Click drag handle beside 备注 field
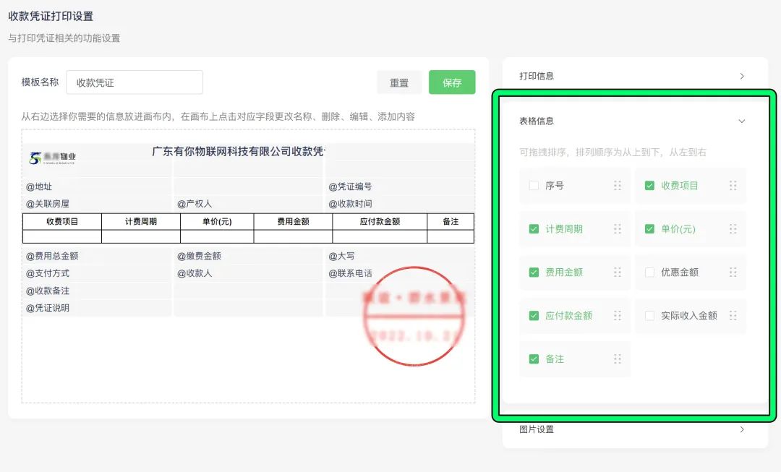The height and width of the screenshot is (472, 781). click(617, 359)
